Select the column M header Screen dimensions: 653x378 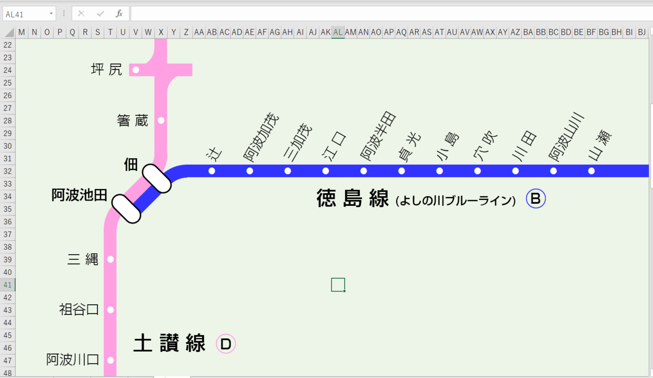tap(22, 33)
